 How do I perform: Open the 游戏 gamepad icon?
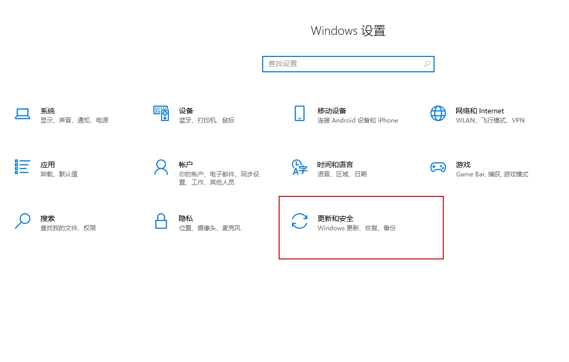(438, 167)
